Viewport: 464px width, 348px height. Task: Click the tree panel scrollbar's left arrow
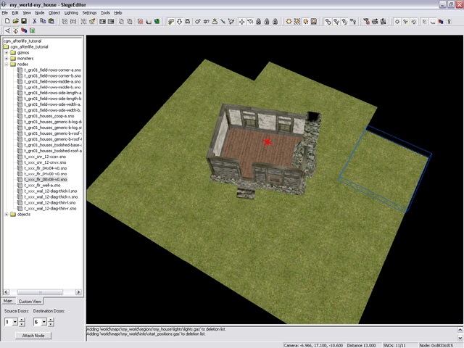tap(6, 292)
